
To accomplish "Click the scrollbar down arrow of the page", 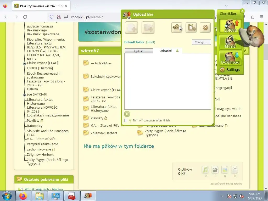I will [x=266, y=188].
